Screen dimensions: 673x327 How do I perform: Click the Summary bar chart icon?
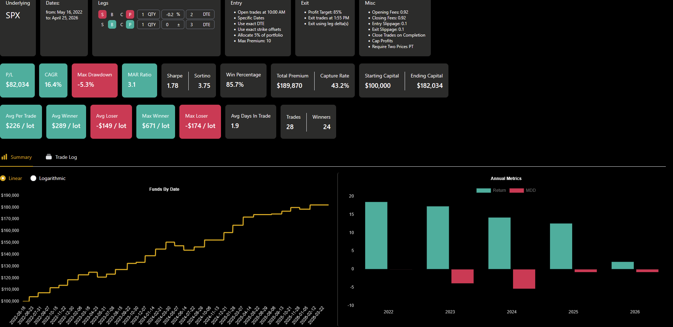click(4, 157)
